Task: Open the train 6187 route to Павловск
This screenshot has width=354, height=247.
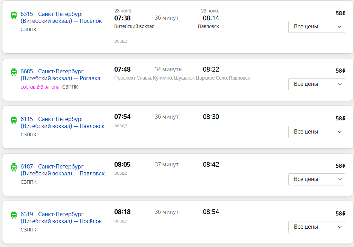Action: [63, 170]
